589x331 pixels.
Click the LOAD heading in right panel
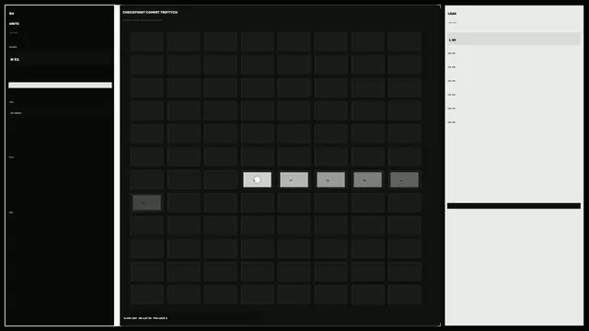pos(452,14)
